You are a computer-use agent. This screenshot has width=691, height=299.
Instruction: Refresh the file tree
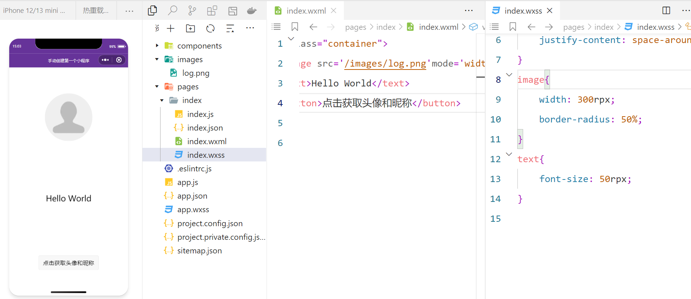pyautogui.click(x=211, y=28)
